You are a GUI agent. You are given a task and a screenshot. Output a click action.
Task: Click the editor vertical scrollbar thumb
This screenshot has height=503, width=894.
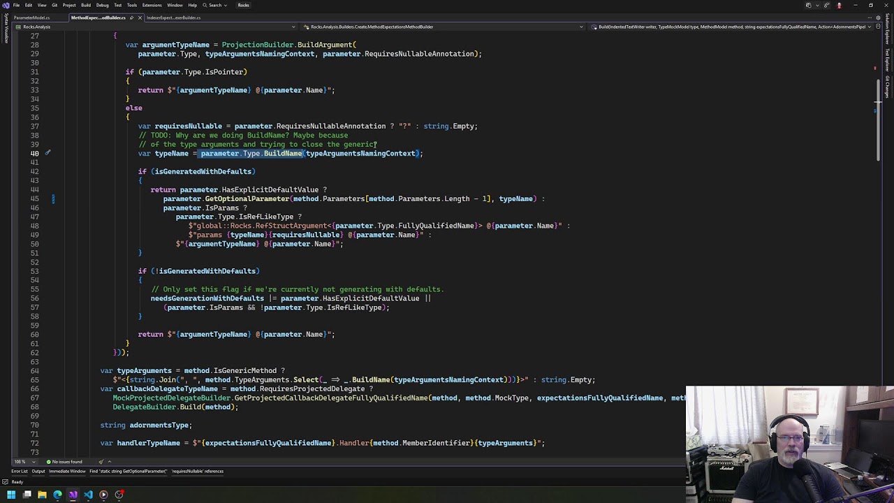tap(878, 122)
